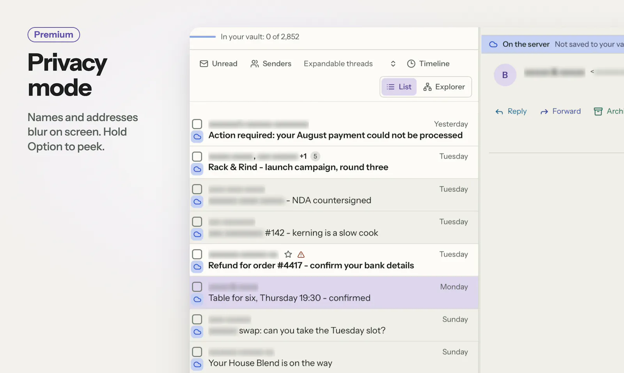Check the House Blend email checkbox

(197, 352)
